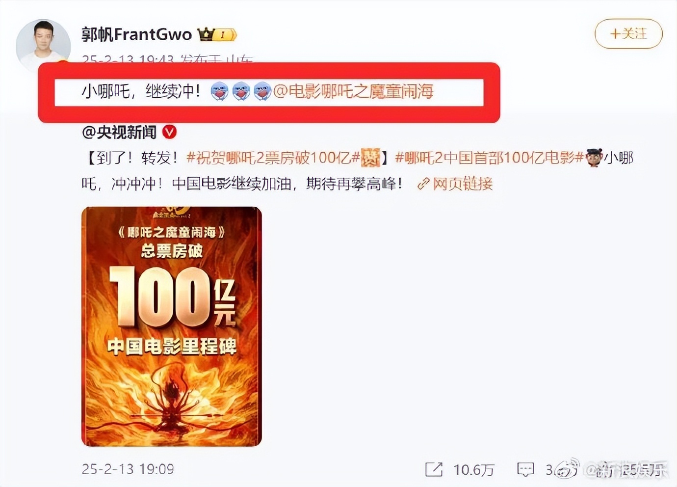Click the first heart emoji

click(x=219, y=91)
